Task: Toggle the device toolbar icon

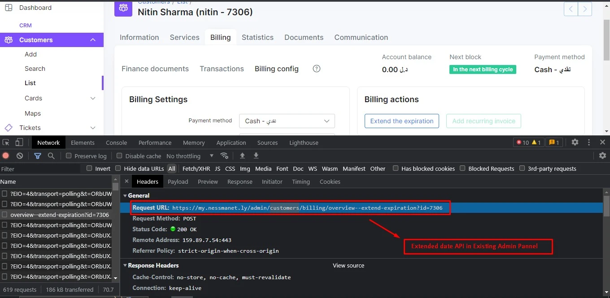Action: point(19,143)
